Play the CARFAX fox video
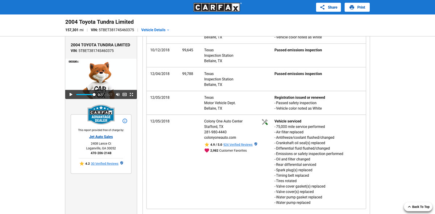This screenshot has height=214, width=435. pyautogui.click(x=71, y=95)
